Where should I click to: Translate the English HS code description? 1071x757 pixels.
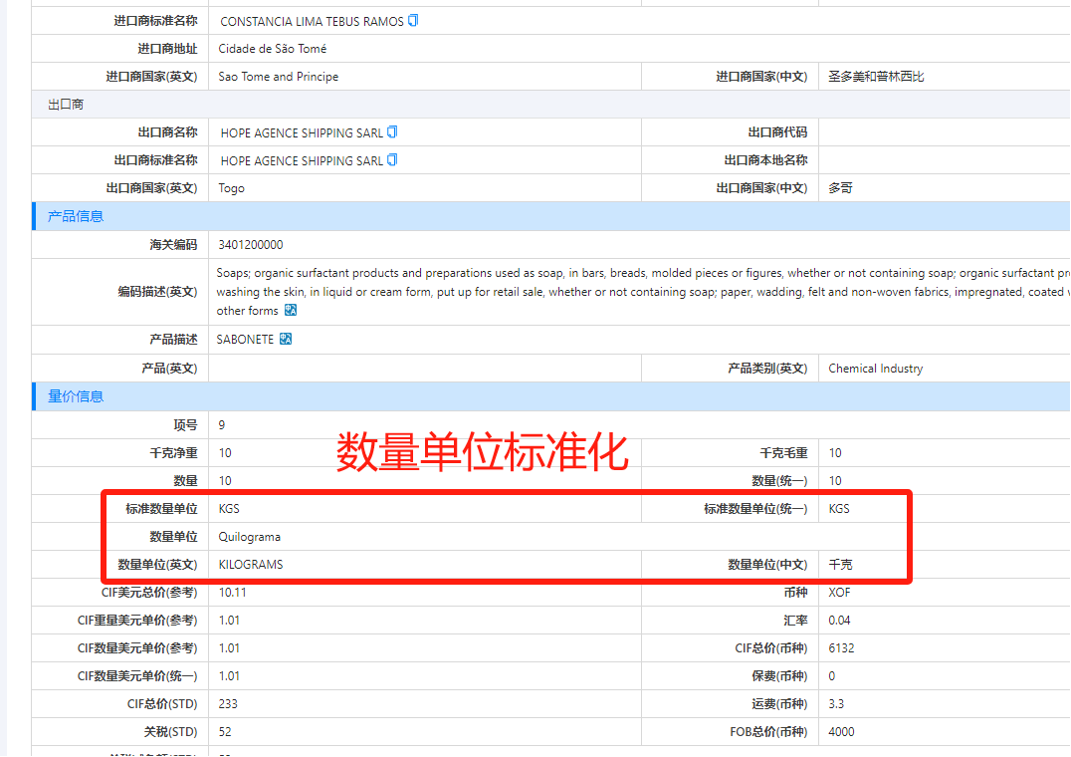pos(289,310)
